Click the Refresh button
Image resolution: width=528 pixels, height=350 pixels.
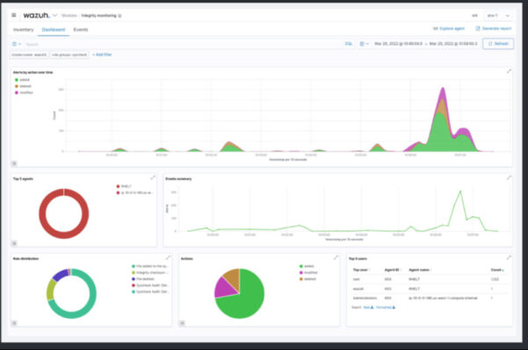[x=498, y=44]
